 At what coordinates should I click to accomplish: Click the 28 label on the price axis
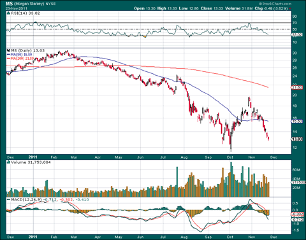pyautogui.click(x=295, y=60)
